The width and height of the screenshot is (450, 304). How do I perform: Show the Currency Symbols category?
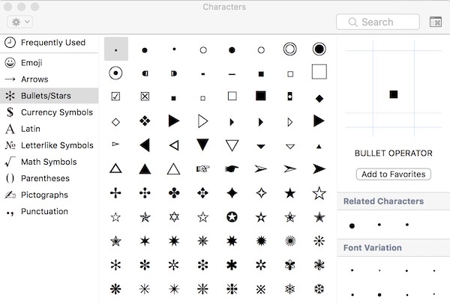point(56,112)
